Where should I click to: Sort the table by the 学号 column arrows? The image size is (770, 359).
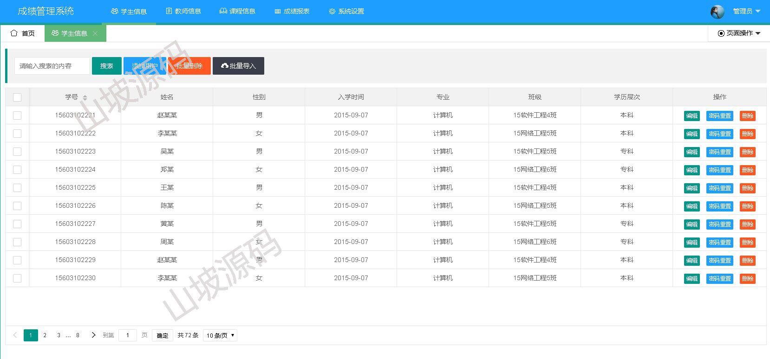pos(85,97)
